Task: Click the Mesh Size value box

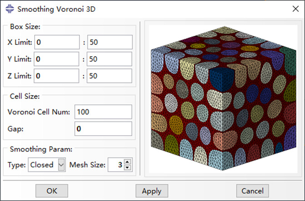Action: (116, 165)
